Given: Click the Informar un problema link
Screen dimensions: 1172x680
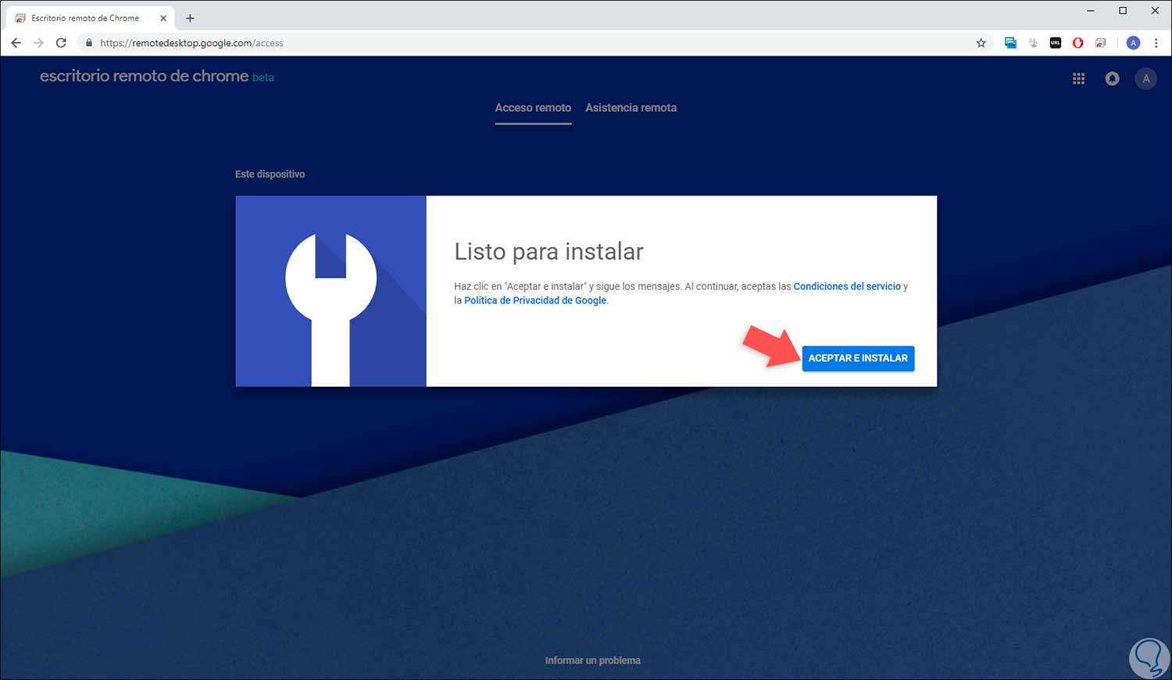Looking at the screenshot, I should coord(593,660).
